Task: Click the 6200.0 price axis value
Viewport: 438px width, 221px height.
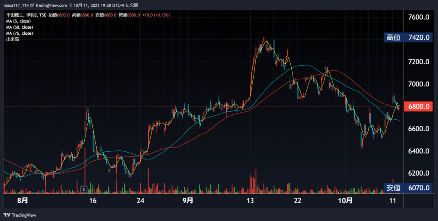Action: pyautogui.click(x=418, y=173)
